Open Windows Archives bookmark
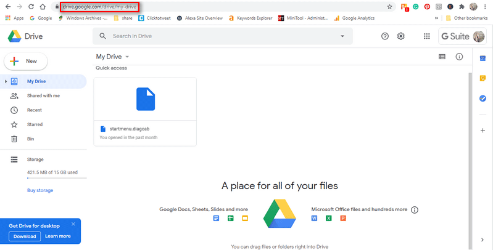 [x=83, y=18]
